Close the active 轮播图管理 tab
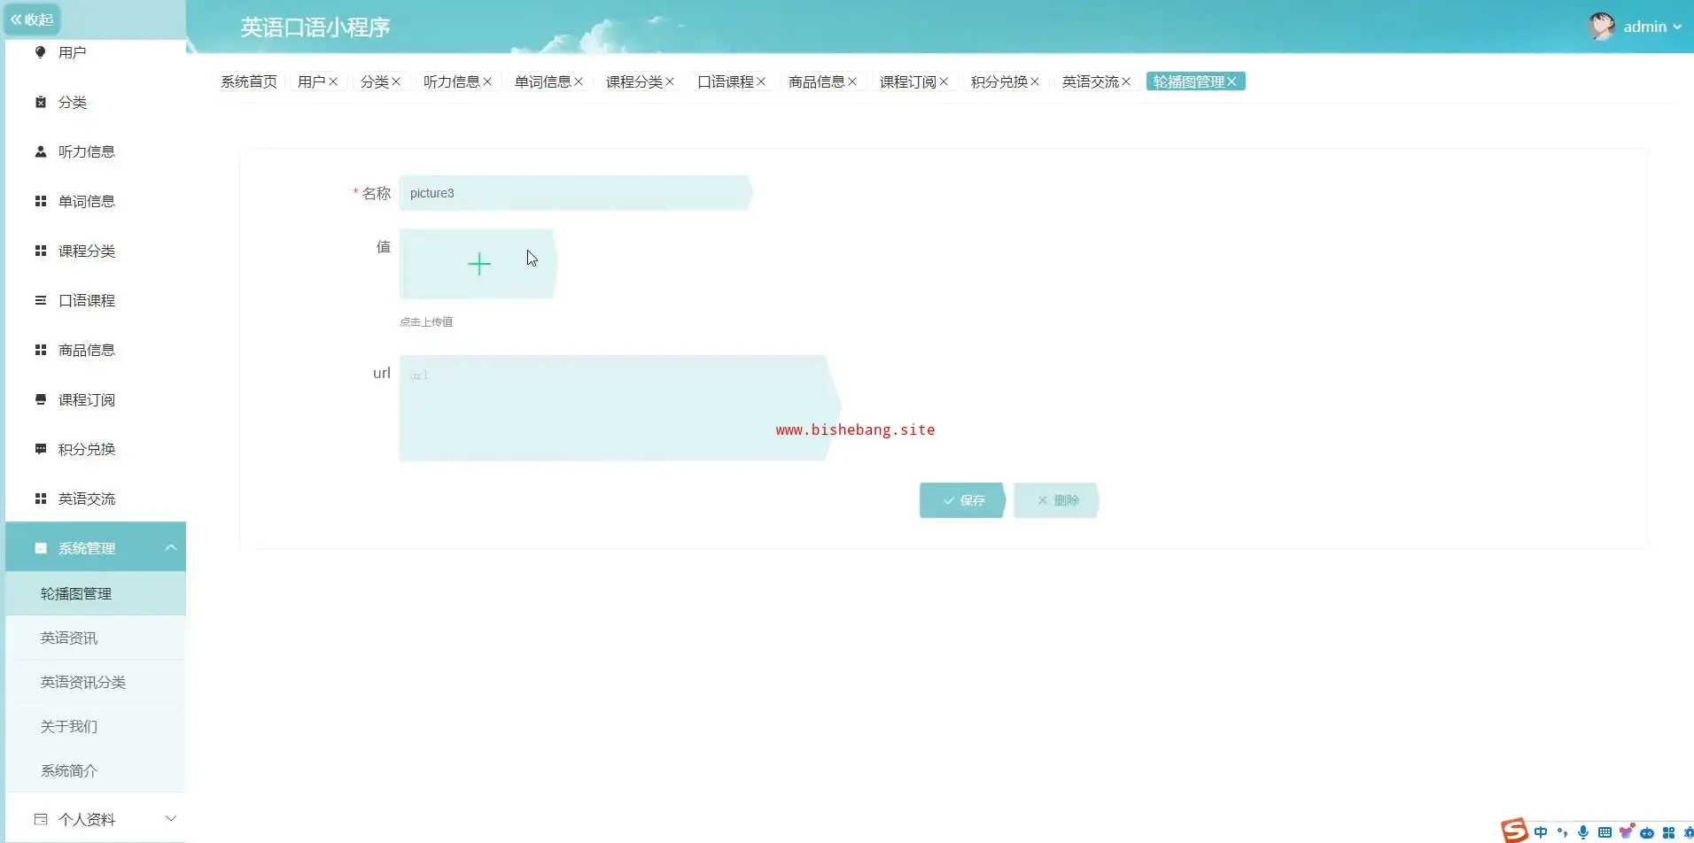 [x=1232, y=81]
